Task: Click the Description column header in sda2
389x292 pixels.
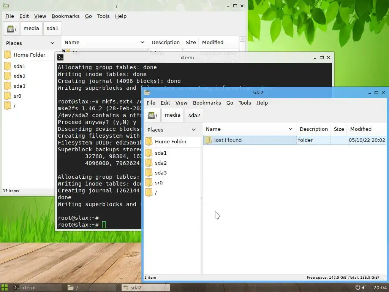Action: click(313, 129)
